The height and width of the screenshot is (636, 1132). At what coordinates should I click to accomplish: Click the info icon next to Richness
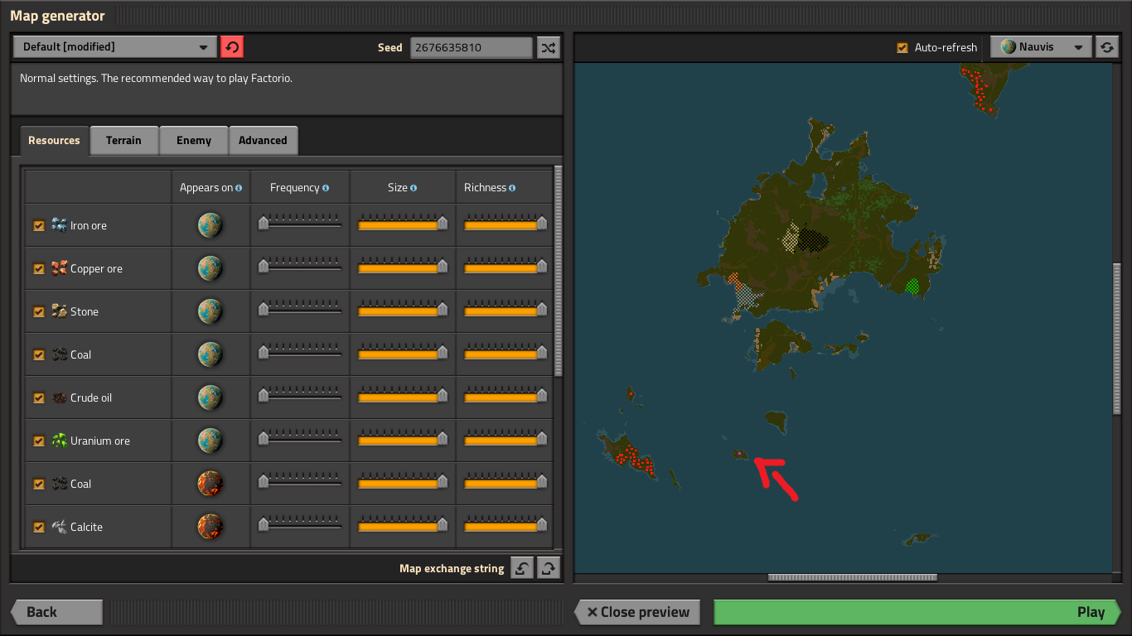(x=512, y=188)
